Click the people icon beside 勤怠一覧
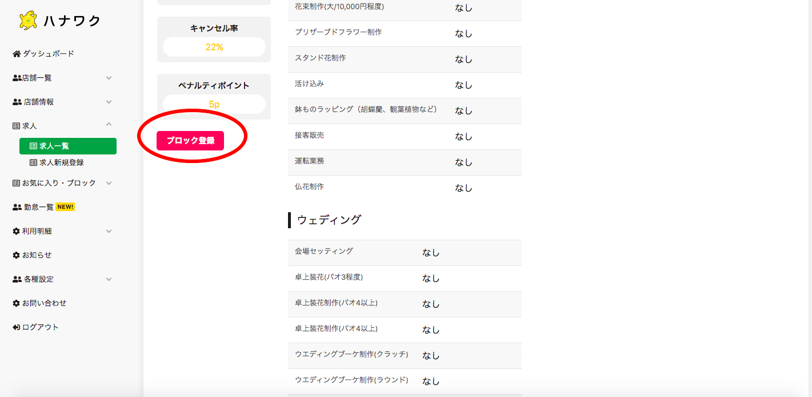This screenshot has width=812, height=397. pos(17,207)
